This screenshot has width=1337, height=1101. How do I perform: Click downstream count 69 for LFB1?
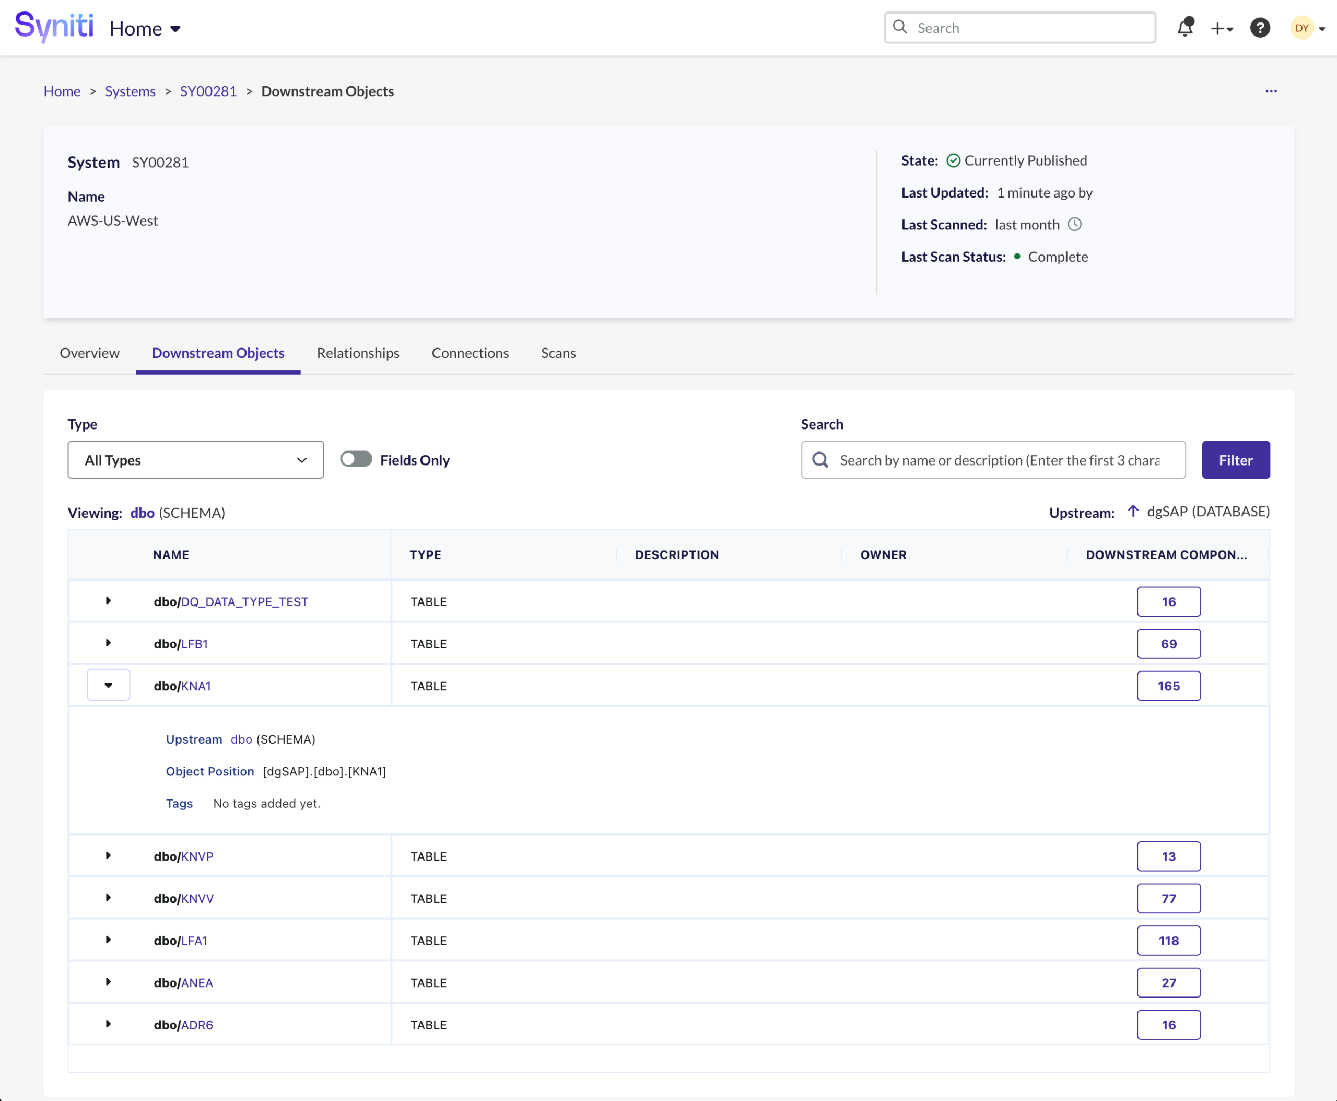1168,644
